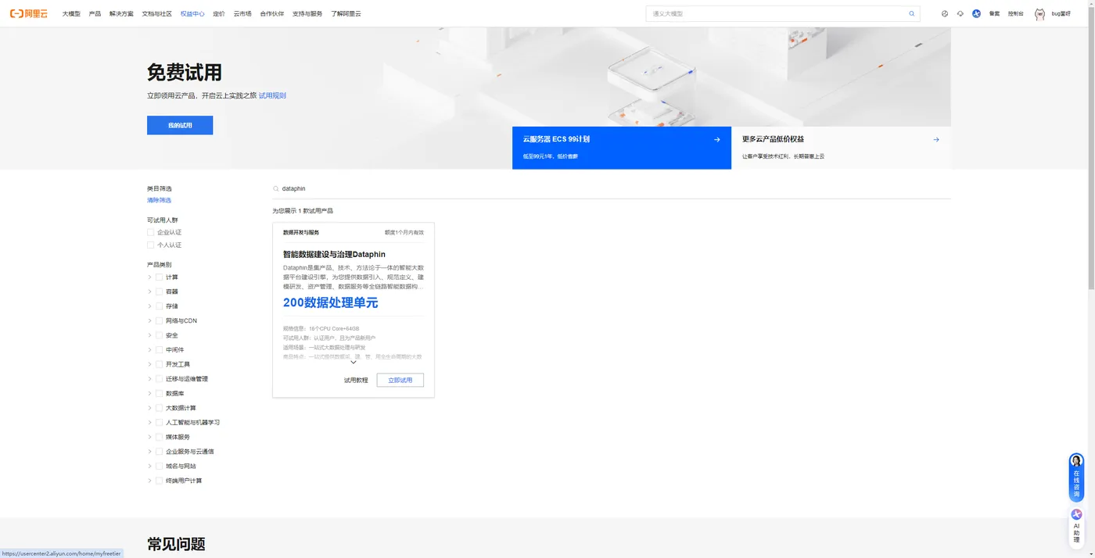Click the 更多云产品低价权益 banner title
The image size is (1095, 558).
[x=773, y=139]
